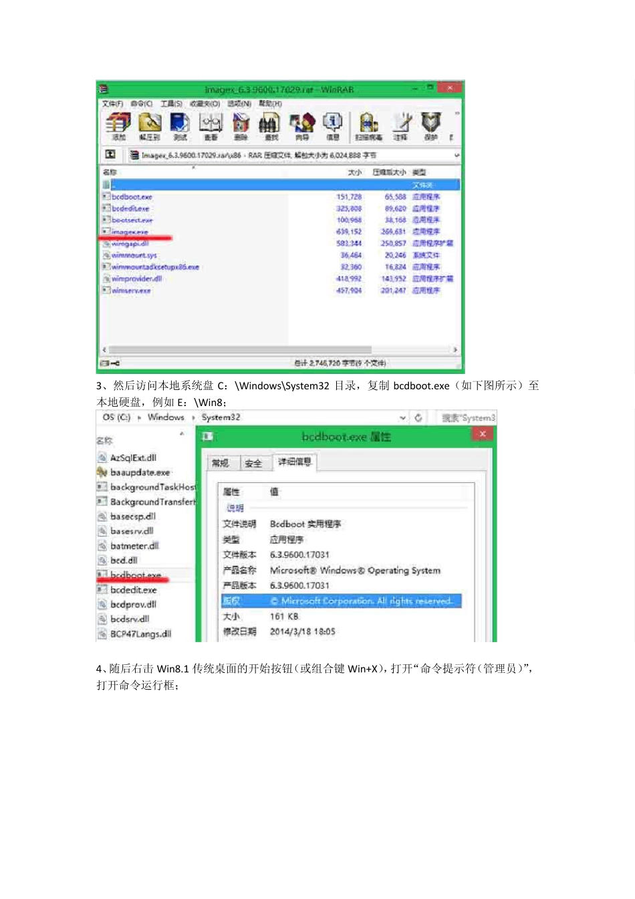635x899 pixels.
Task: Open the Favorites (收藏夹) menu
Action: 205,104
